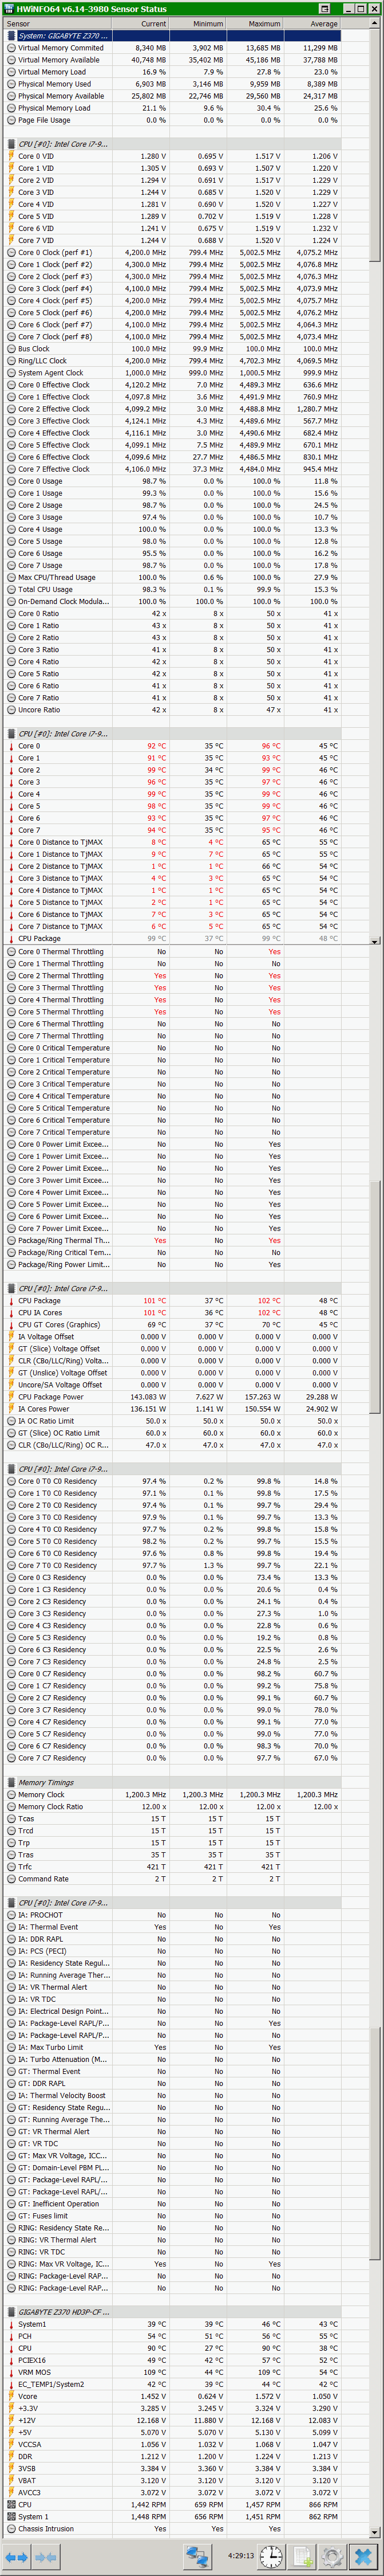Select the IA Cores Power row
384x2576 pixels.
172,1409
